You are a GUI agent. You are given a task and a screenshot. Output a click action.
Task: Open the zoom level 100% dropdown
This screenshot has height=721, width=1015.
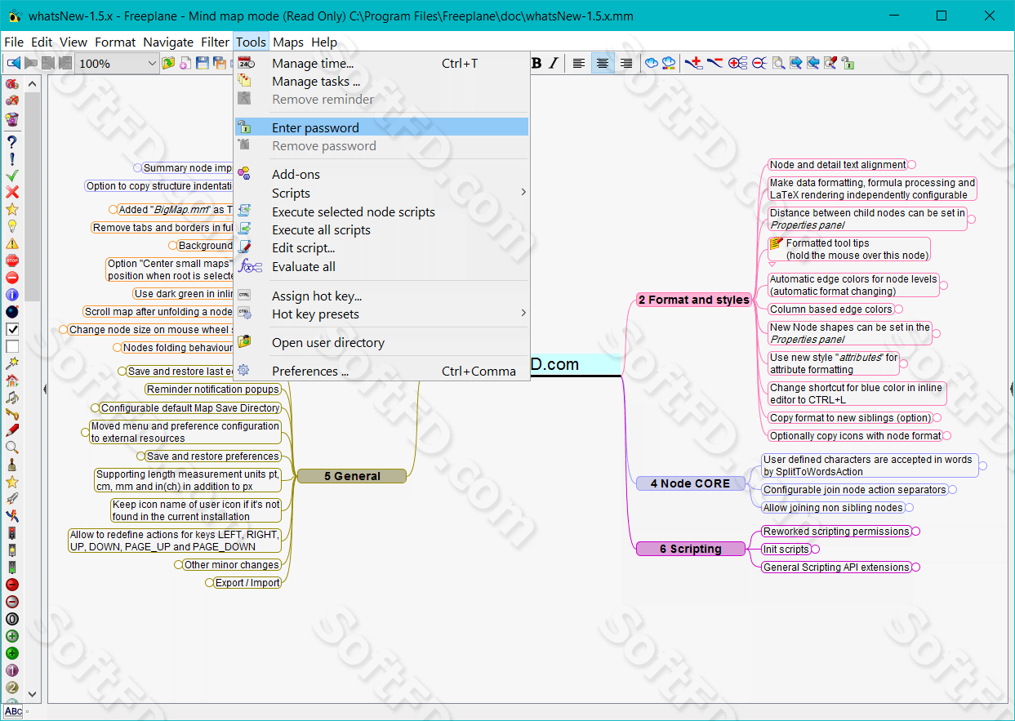[118, 63]
